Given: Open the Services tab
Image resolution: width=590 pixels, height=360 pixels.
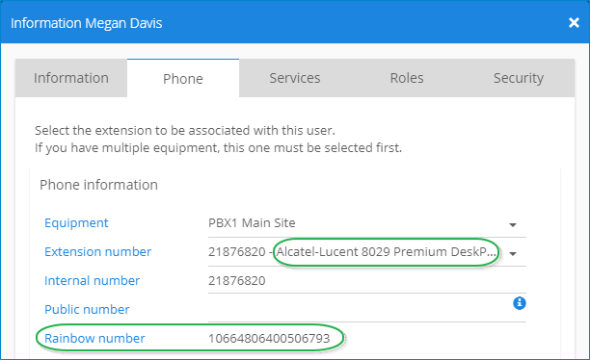Looking at the screenshot, I should (295, 78).
